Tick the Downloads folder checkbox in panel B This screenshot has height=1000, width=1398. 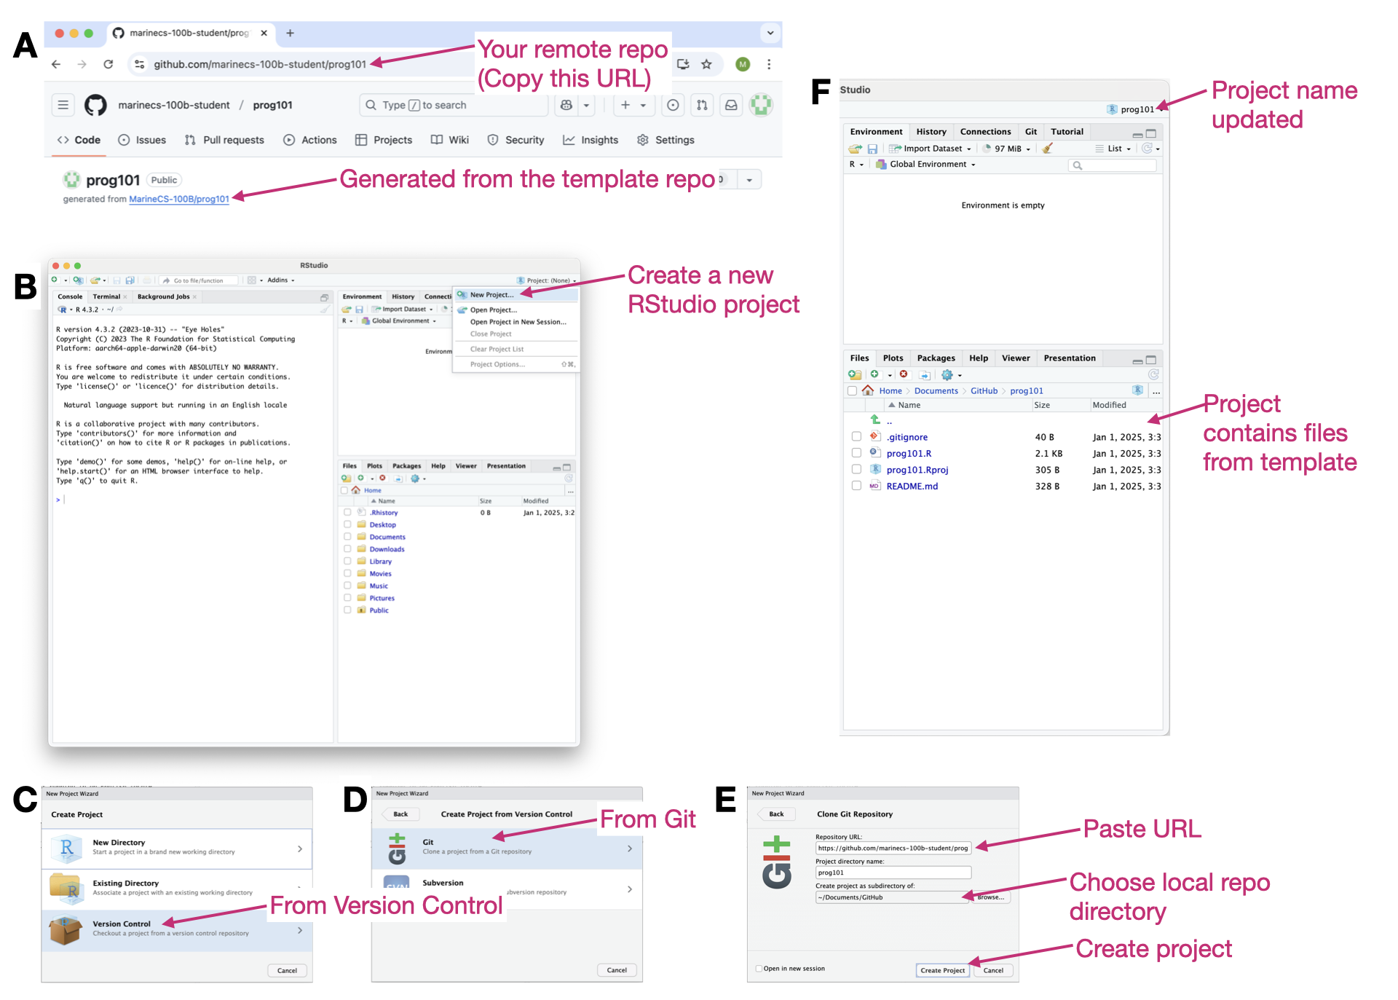(x=347, y=549)
